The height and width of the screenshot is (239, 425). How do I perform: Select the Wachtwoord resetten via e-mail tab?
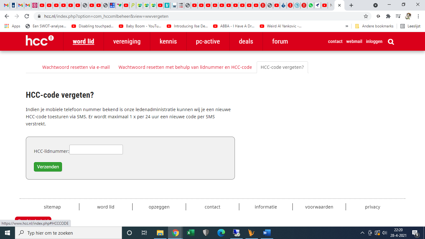[x=76, y=67]
